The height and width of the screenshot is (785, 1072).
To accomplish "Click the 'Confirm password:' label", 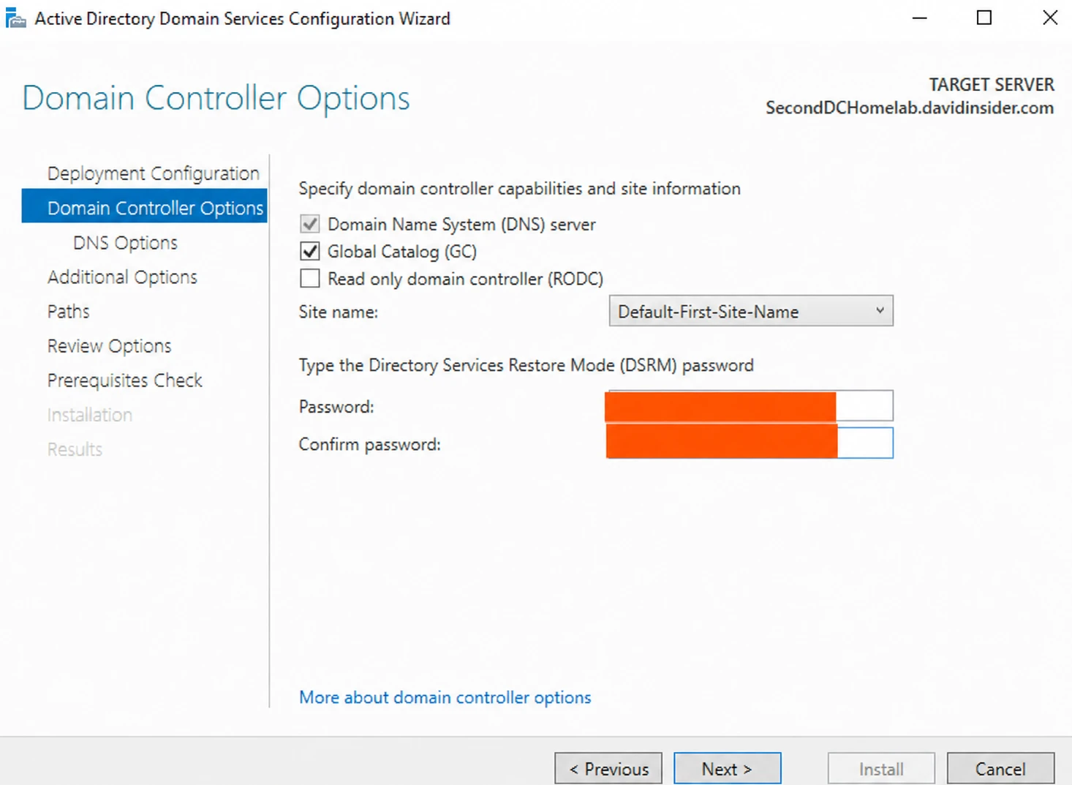I will (369, 445).
